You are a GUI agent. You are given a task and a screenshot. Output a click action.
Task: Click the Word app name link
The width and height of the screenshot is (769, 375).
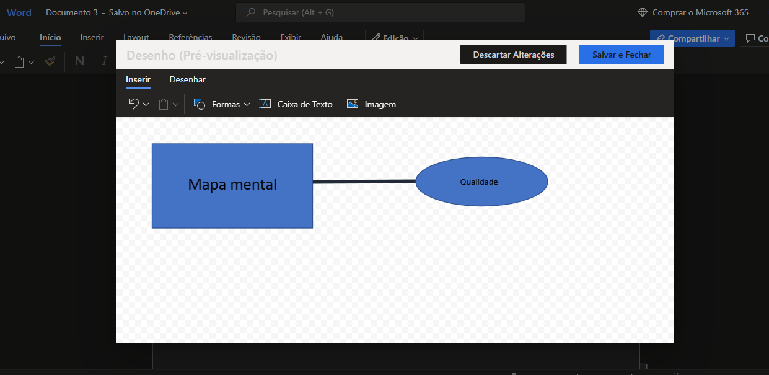pos(19,12)
